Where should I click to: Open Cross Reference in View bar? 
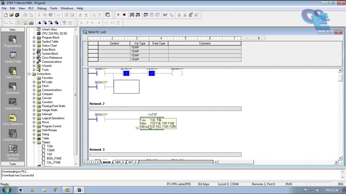[x=13, y=119]
